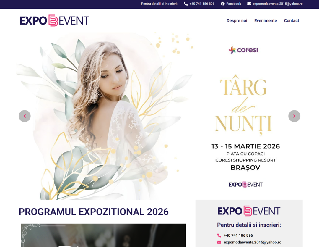Click the pink phone icon in sidebar
The image size is (319, 247).
tap(219, 235)
